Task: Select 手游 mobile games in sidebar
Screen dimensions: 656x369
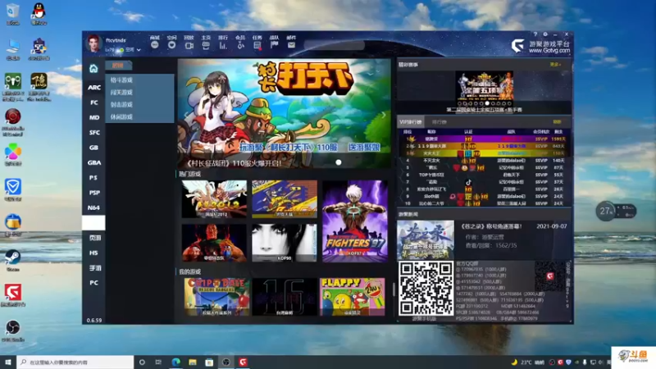Action: pyautogui.click(x=93, y=268)
